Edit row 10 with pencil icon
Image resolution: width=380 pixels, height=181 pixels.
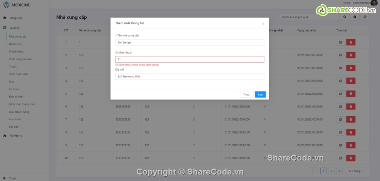click(x=340, y=158)
